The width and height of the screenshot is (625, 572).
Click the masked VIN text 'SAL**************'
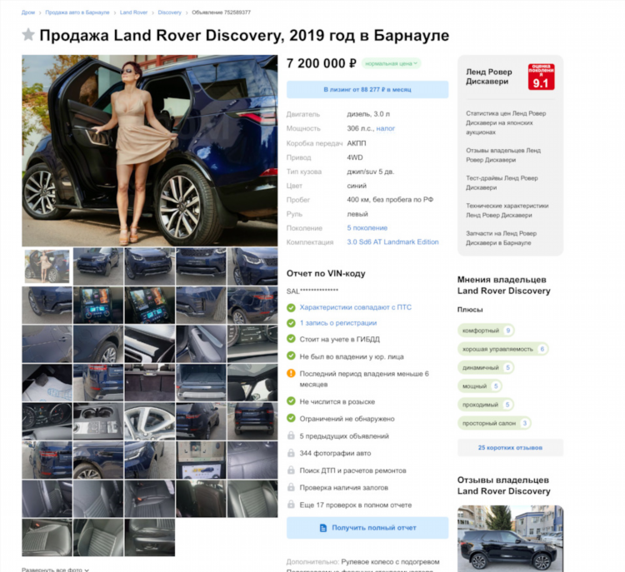point(312,291)
